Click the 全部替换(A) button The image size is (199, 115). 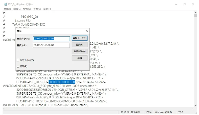pos(80,51)
